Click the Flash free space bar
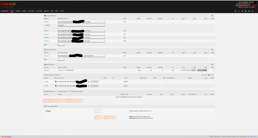 coord(202,70)
